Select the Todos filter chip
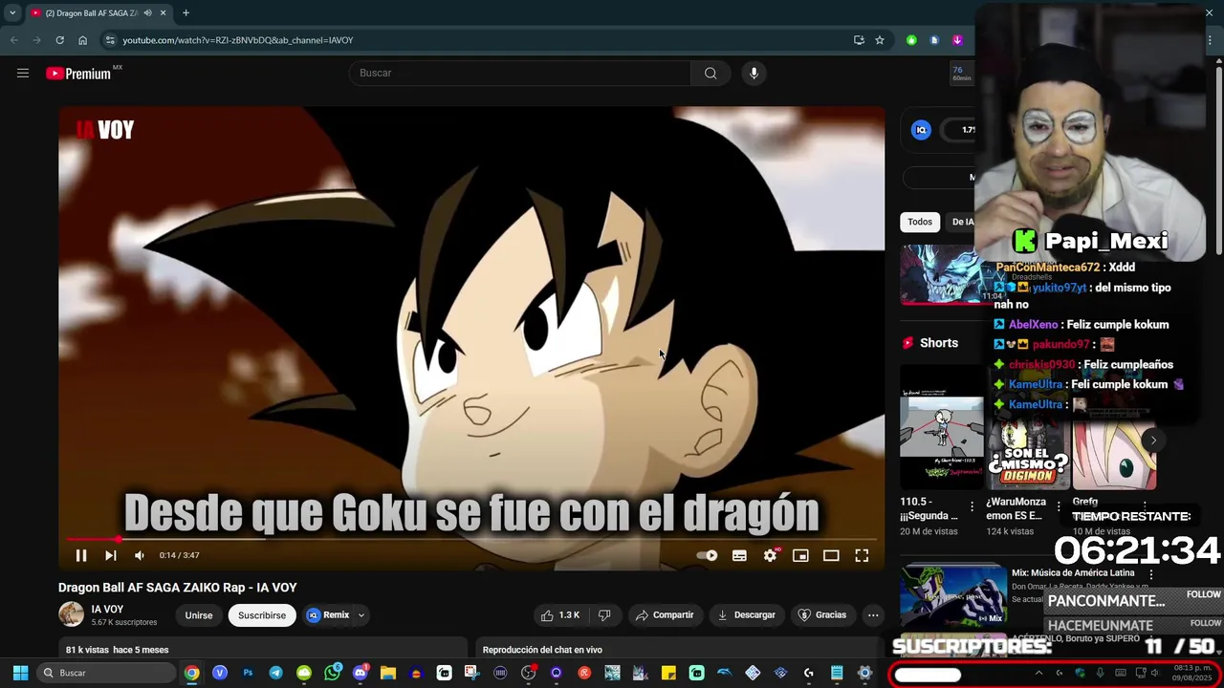Screen dimensions: 1224x688 click(920, 222)
